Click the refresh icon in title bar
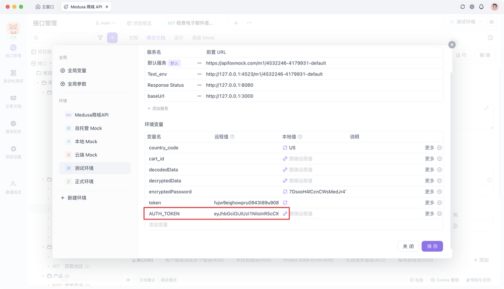The height and width of the screenshot is (289, 504). tap(463, 7)
